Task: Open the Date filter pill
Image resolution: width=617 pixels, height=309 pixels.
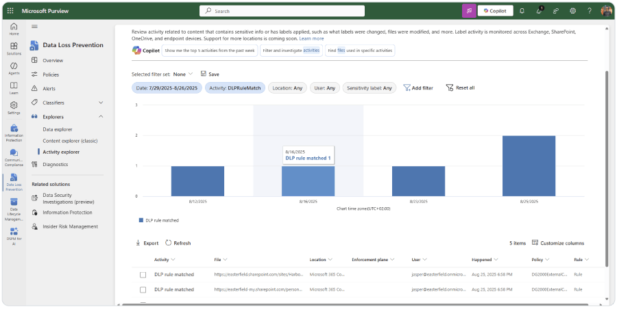Action: (x=167, y=88)
